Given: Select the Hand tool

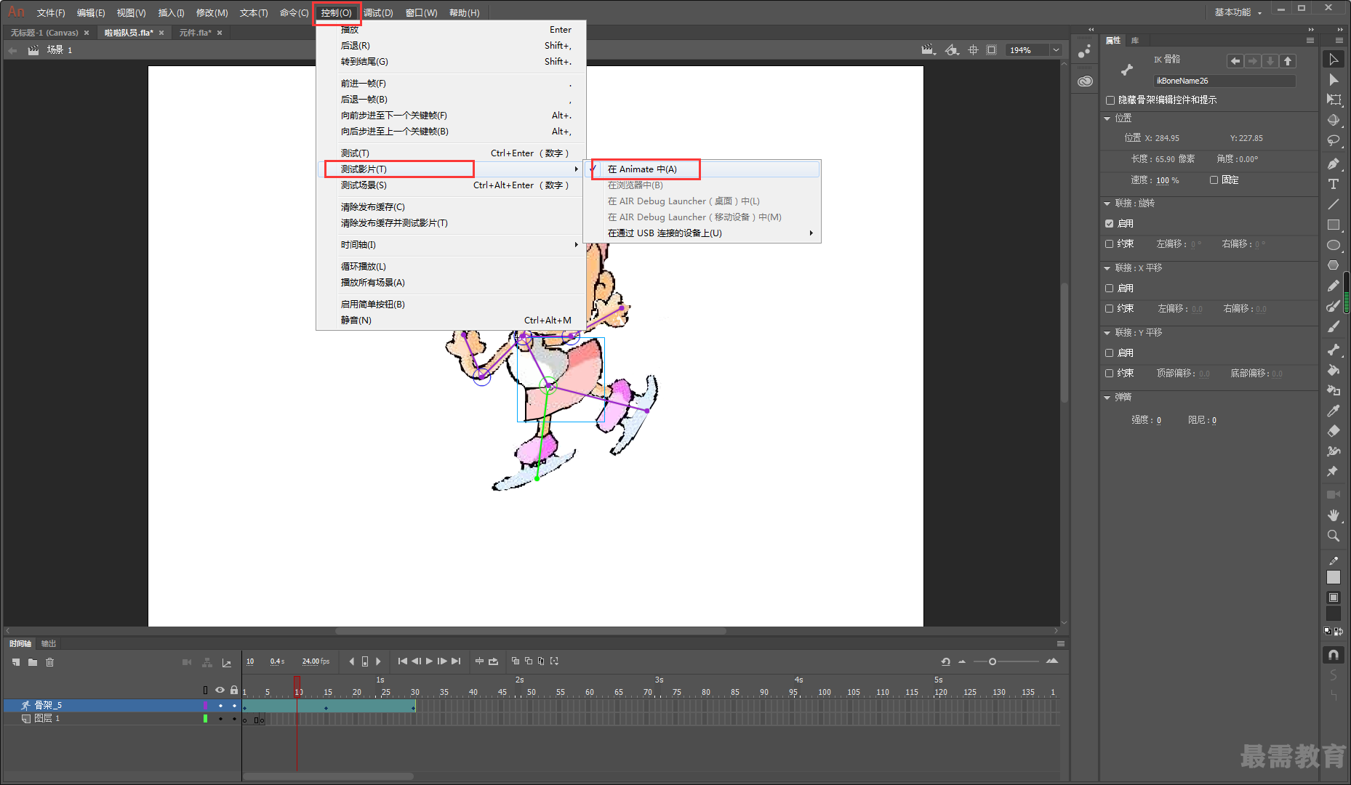Looking at the screenshot, I should 1333,515.
